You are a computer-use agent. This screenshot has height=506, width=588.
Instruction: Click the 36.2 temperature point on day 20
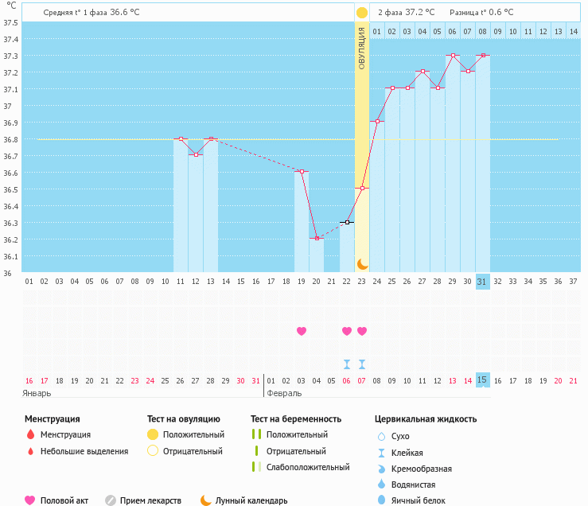click(317, 238)
